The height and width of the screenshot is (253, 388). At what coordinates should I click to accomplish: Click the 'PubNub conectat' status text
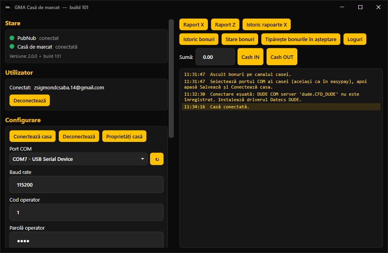pos(38,38)
